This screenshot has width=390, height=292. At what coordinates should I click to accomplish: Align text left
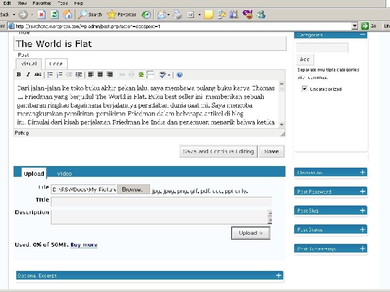coord(91,75)
